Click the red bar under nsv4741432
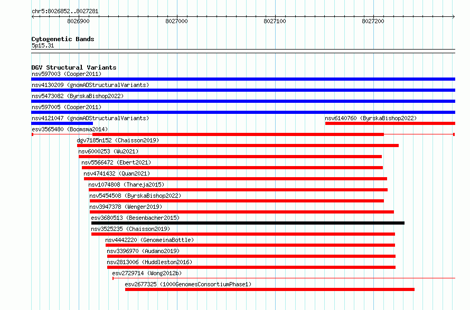This screenshot has width=470, height=310. click(236, 179)
